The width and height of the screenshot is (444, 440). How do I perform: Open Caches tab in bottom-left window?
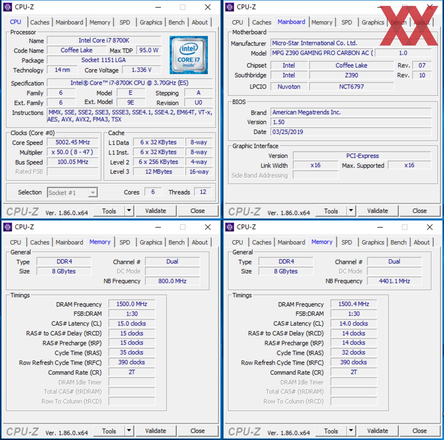pyautogui.click(x=40, y=242)
